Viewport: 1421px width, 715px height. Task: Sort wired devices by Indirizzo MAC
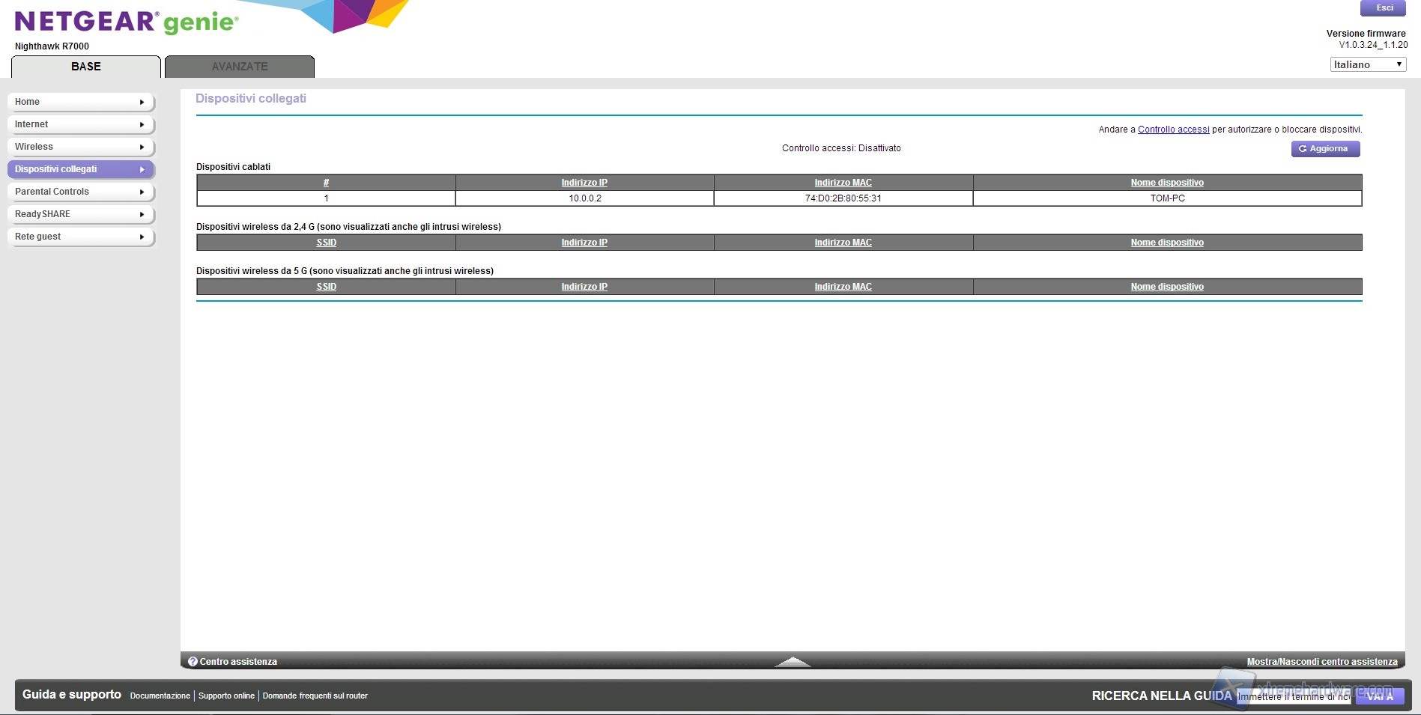point(843,183)
